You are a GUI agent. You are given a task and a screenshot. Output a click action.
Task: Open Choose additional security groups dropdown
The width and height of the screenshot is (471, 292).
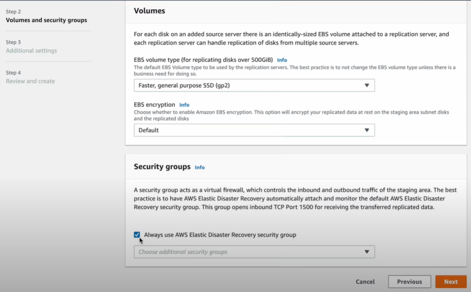(254, 252)
